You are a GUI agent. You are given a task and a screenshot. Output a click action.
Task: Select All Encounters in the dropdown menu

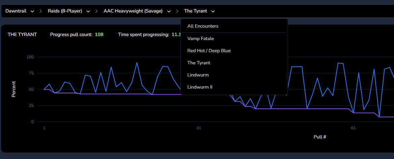coord(234,26)
